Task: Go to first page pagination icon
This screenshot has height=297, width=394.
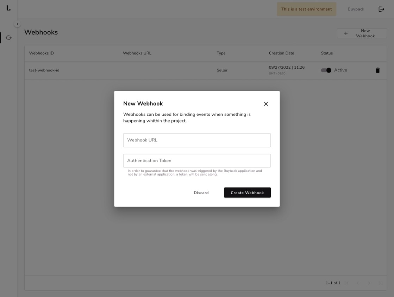Action: (346, 283)
